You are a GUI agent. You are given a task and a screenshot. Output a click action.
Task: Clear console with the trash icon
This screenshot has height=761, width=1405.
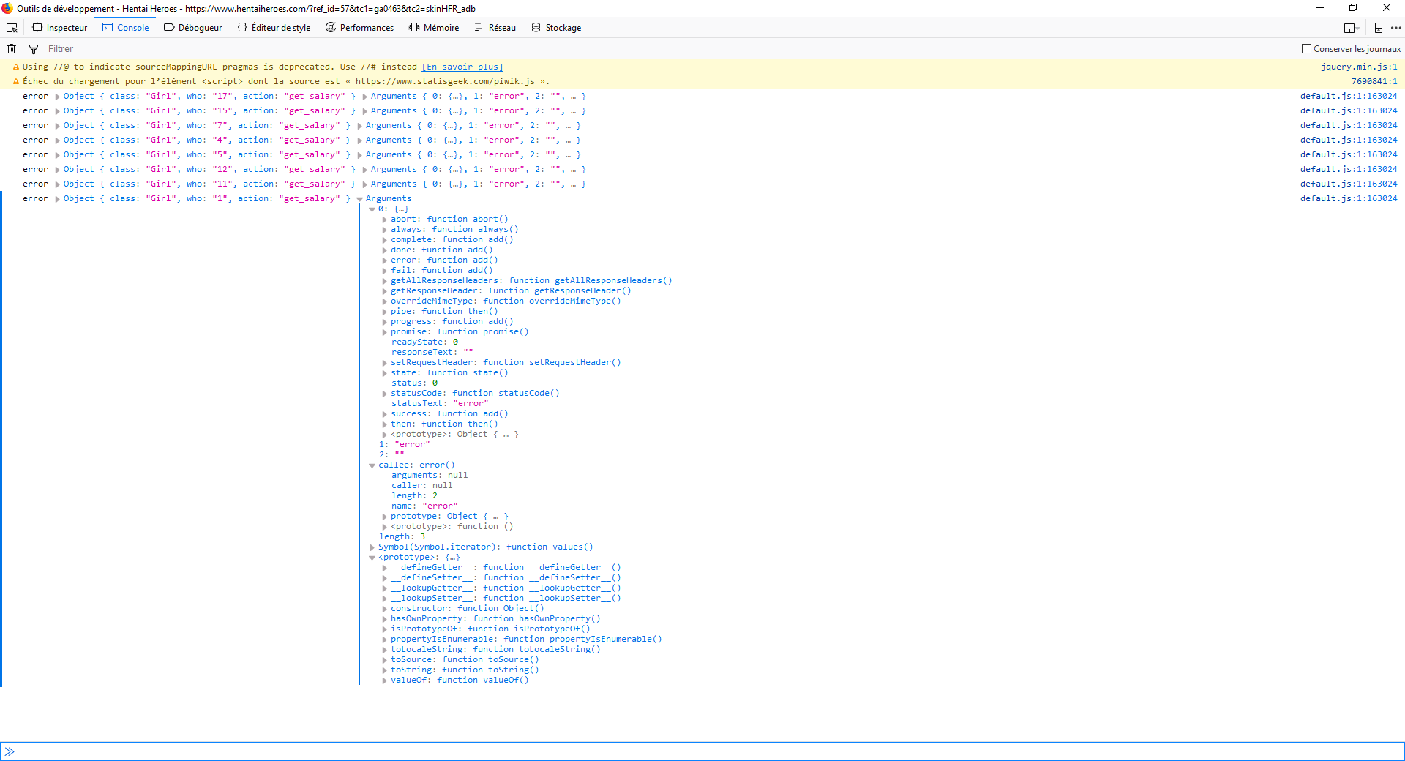12,49
